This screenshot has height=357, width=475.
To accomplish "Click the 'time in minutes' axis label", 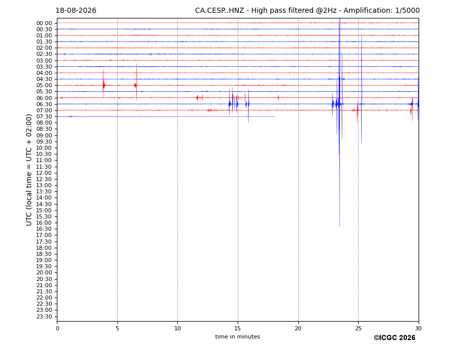I will (x=238, y=336).
